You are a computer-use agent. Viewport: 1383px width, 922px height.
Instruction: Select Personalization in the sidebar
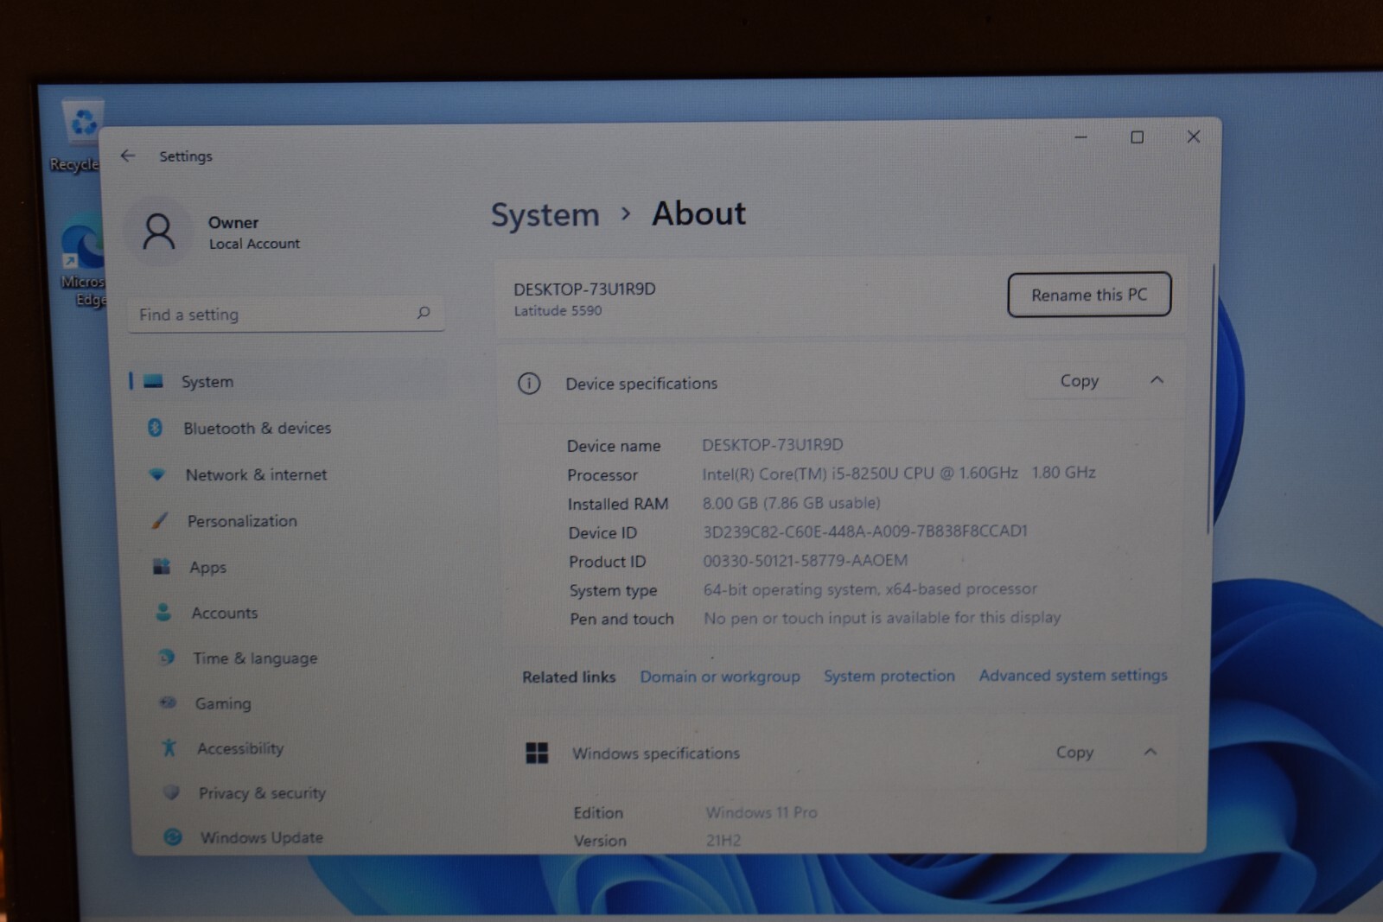point(242,521)
